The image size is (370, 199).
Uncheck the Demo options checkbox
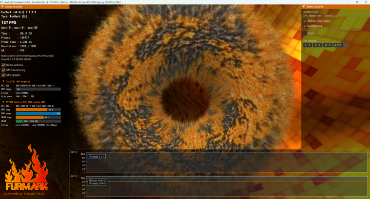3,65
